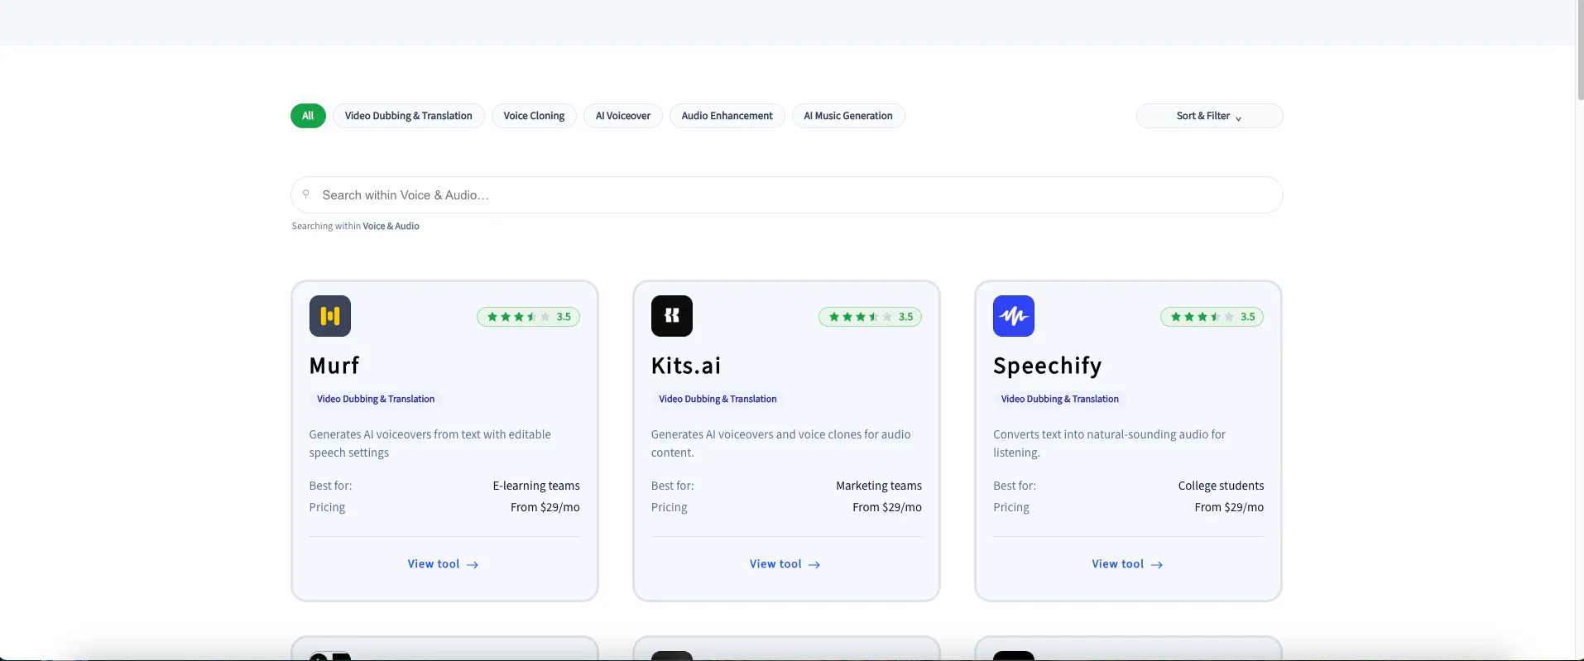Click Kits.ai's 'From $29/mo' pricing value
Viewport: 1584px width, 661px height.
(x=887, y=507)
